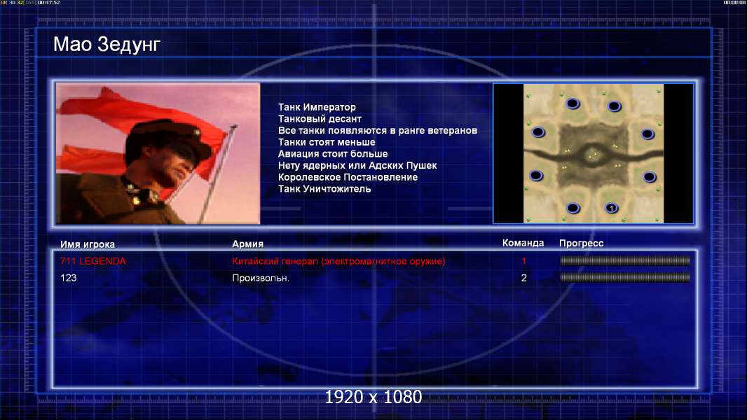
Task: Click the Команда column header
Action: [x=523, y=243]
